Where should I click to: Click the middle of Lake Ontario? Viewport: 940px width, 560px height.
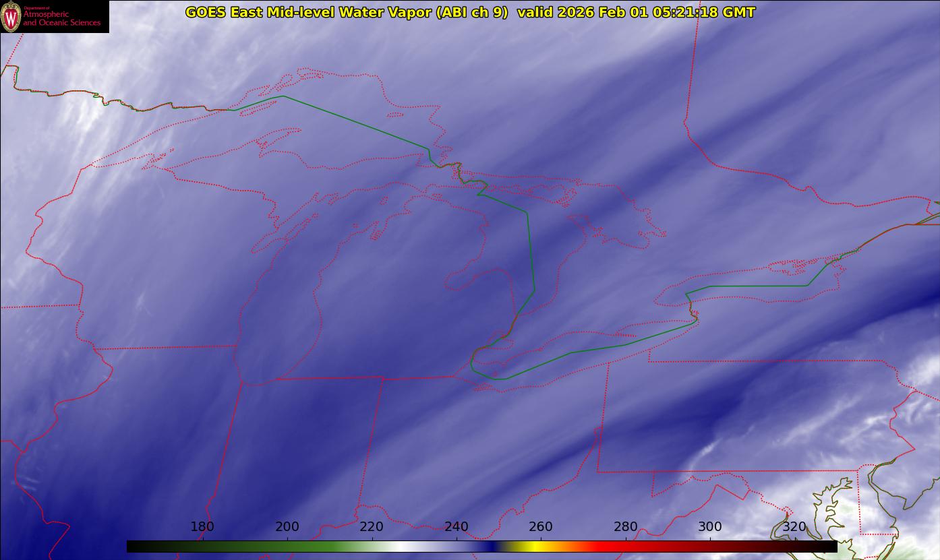click(x=742, y=280)
